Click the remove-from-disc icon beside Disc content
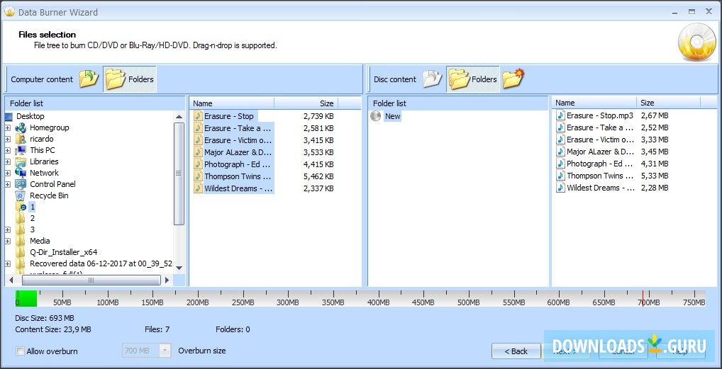Image resolution: width=722 pixels, height=369 pixels. (433, 79)
